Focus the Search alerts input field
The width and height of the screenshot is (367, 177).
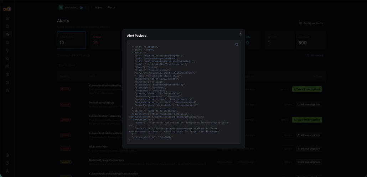pyautogui.click(x=90, y=65)
